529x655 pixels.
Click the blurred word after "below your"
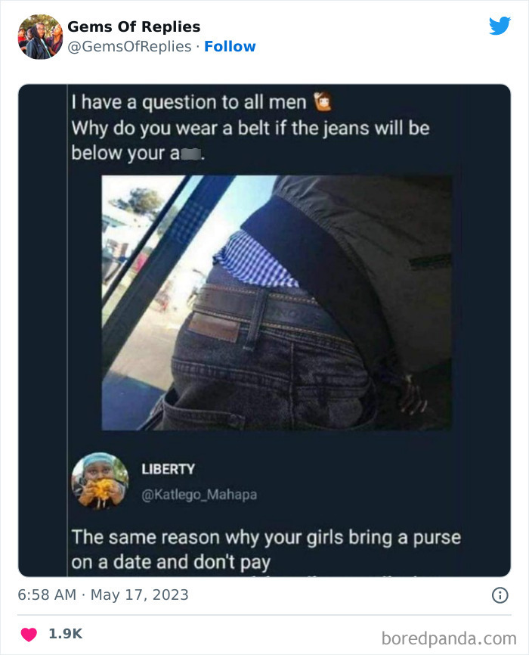pos(190,154)
